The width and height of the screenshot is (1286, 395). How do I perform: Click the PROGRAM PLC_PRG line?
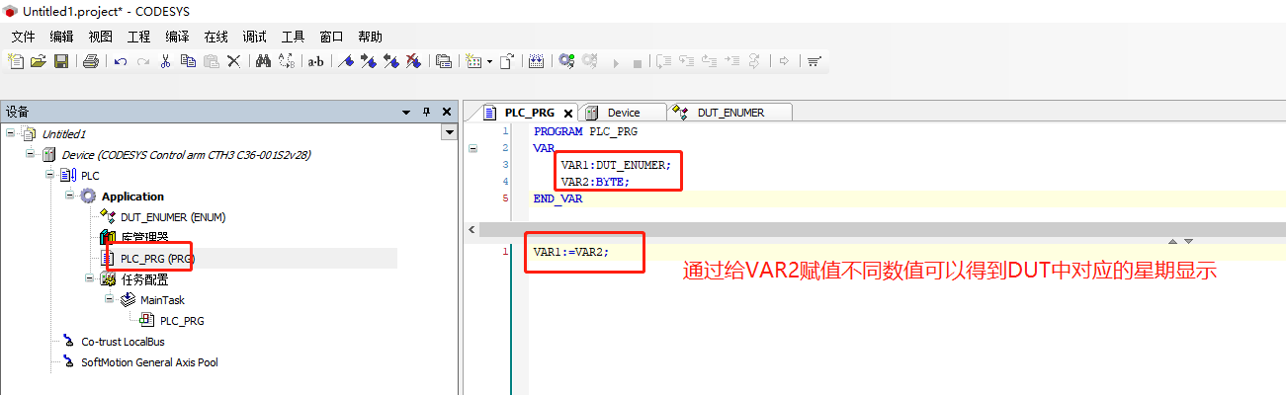pyautogui.click(x=585, y=130)
